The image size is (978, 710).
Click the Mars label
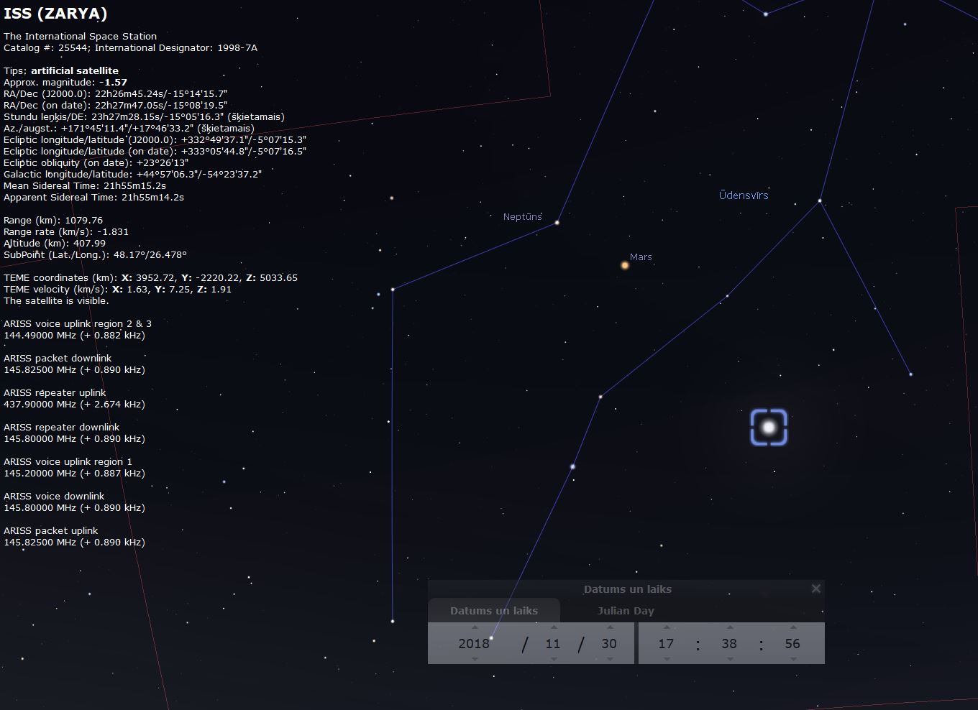[641, 257]
